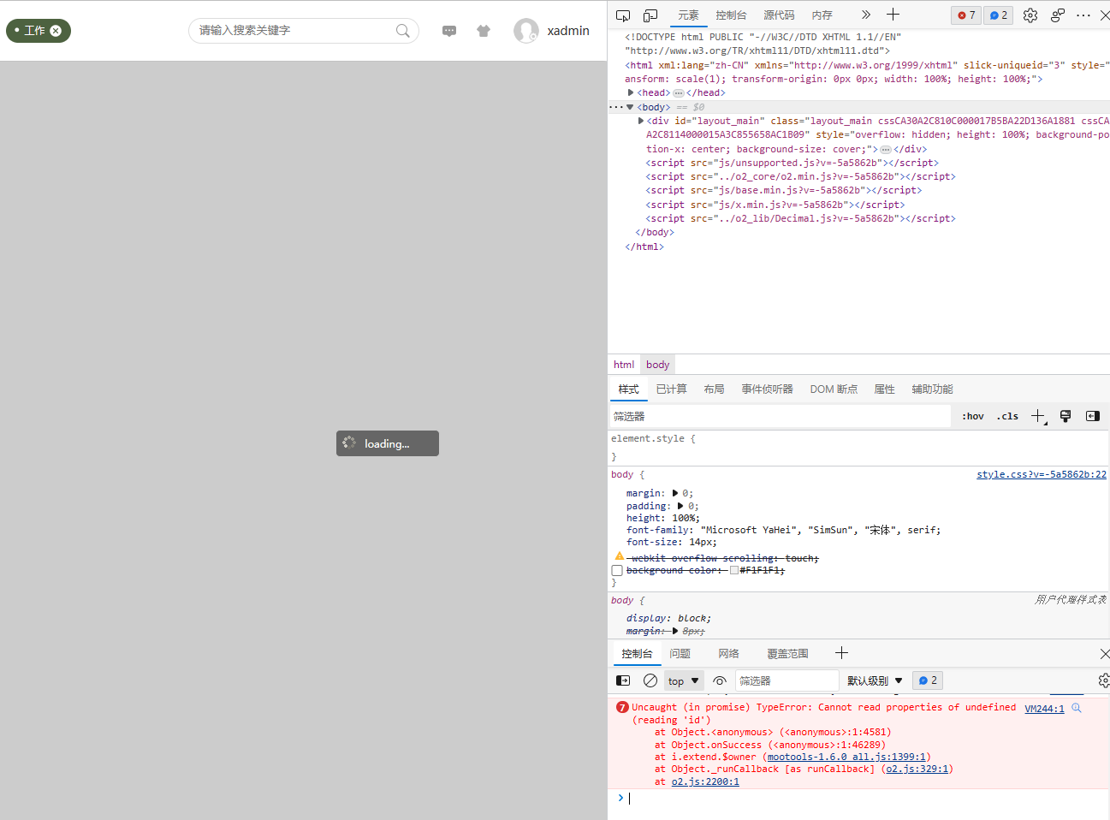Viewport: 1110px width, 820px height.
Task: Enable the background-color property checkbox
Action: point(617,570)
